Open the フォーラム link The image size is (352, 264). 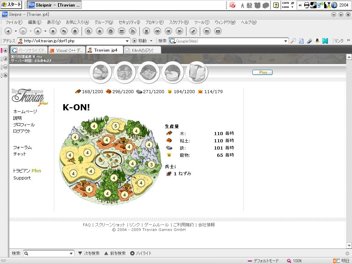[22, 147]
